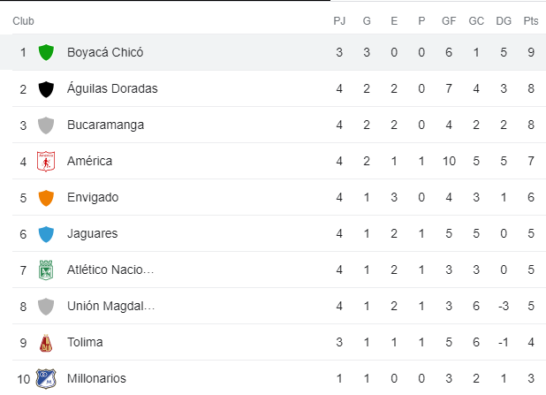This screenshot has width=546, height=395.
Task: Click the red América club crest
Action: [x=46, y=161]
